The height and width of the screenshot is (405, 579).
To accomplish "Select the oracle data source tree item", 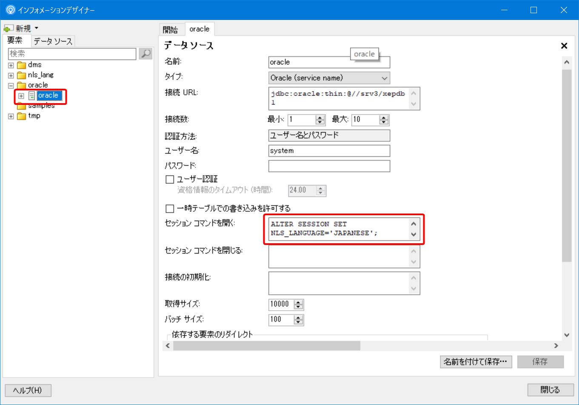I will tap(49, 96).
